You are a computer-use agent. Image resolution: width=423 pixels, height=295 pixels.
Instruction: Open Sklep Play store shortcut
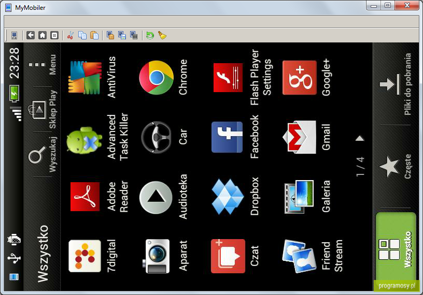tap(43, 109)
